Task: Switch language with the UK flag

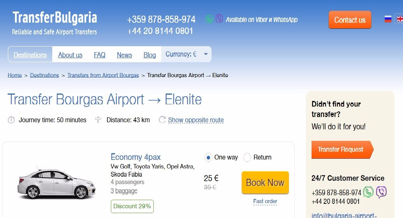Action: coord(399,19)
